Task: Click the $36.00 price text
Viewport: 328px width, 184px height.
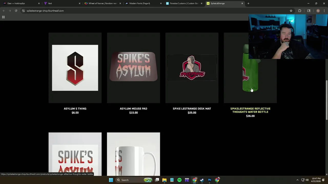Action: 250,116
